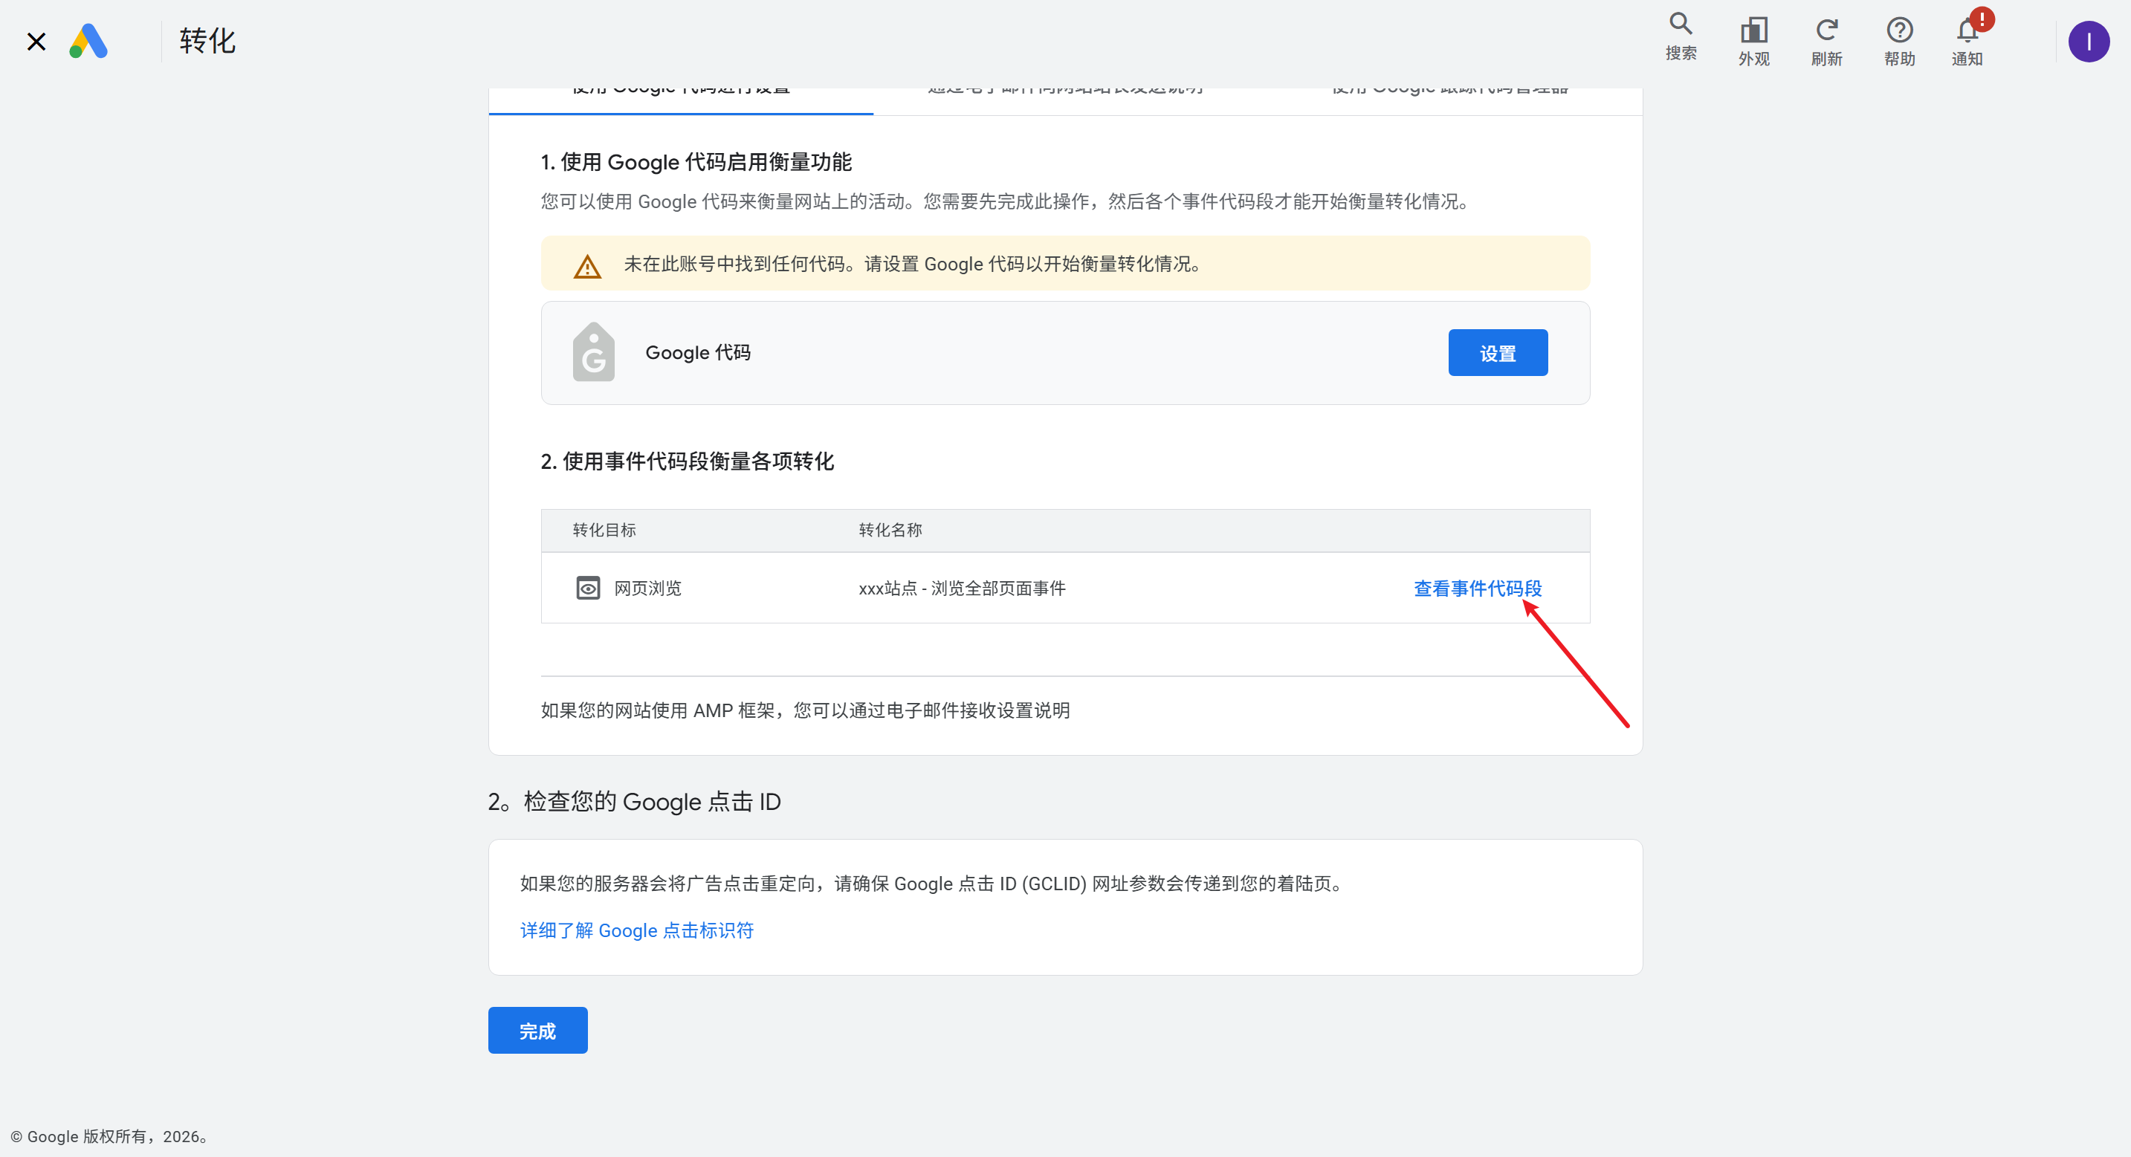Click the Google Ads logo
This screenshot has height=1157, width=2131.
(88, 42)
